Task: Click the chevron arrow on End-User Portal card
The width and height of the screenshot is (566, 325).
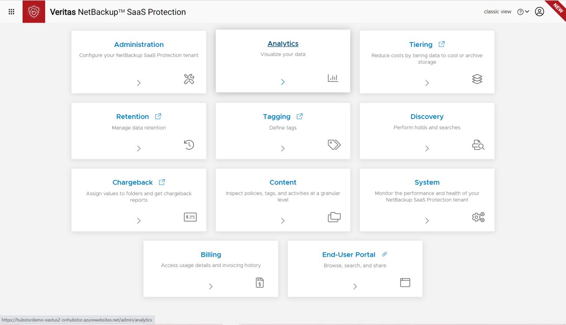Action: click(355, 286)
